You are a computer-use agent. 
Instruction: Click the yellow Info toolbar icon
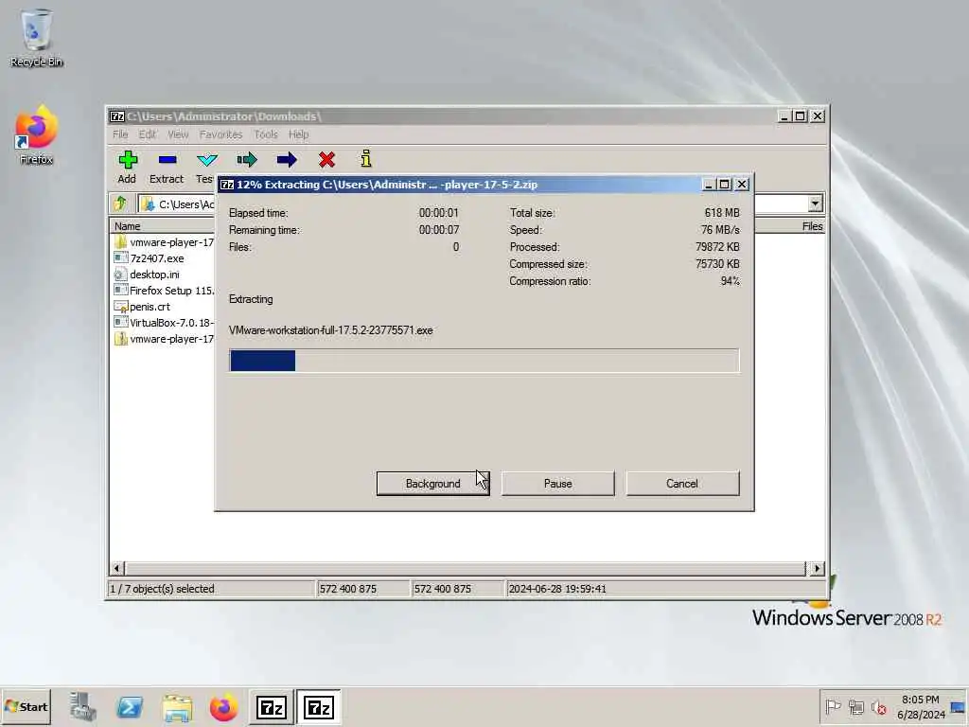pos(366,159)
